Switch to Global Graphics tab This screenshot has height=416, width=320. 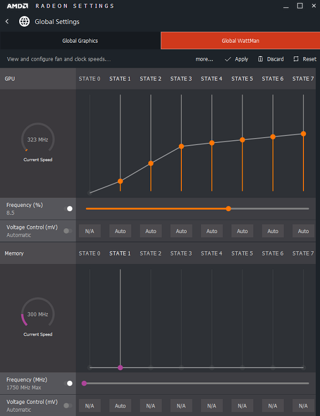80,41
